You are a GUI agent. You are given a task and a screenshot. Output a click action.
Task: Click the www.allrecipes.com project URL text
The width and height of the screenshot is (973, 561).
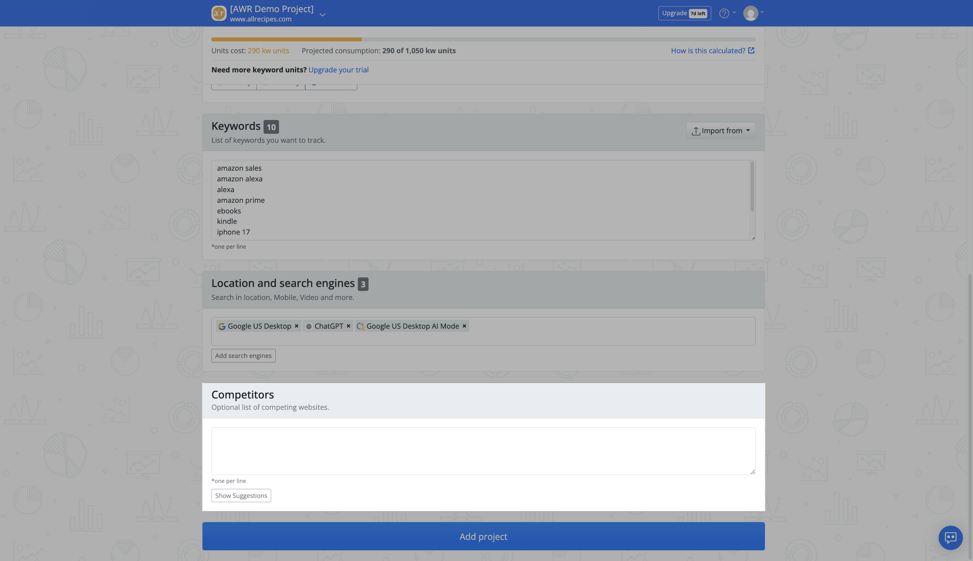(x=261, y=19)
